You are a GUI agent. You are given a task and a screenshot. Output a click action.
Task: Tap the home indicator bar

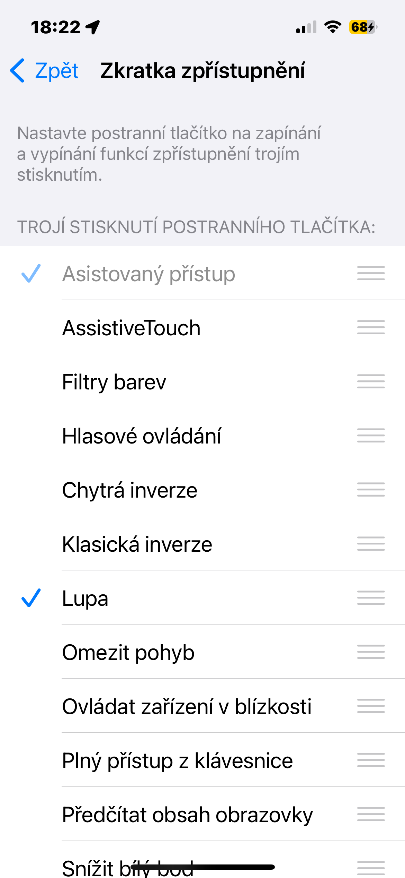(x=202, y=867)
